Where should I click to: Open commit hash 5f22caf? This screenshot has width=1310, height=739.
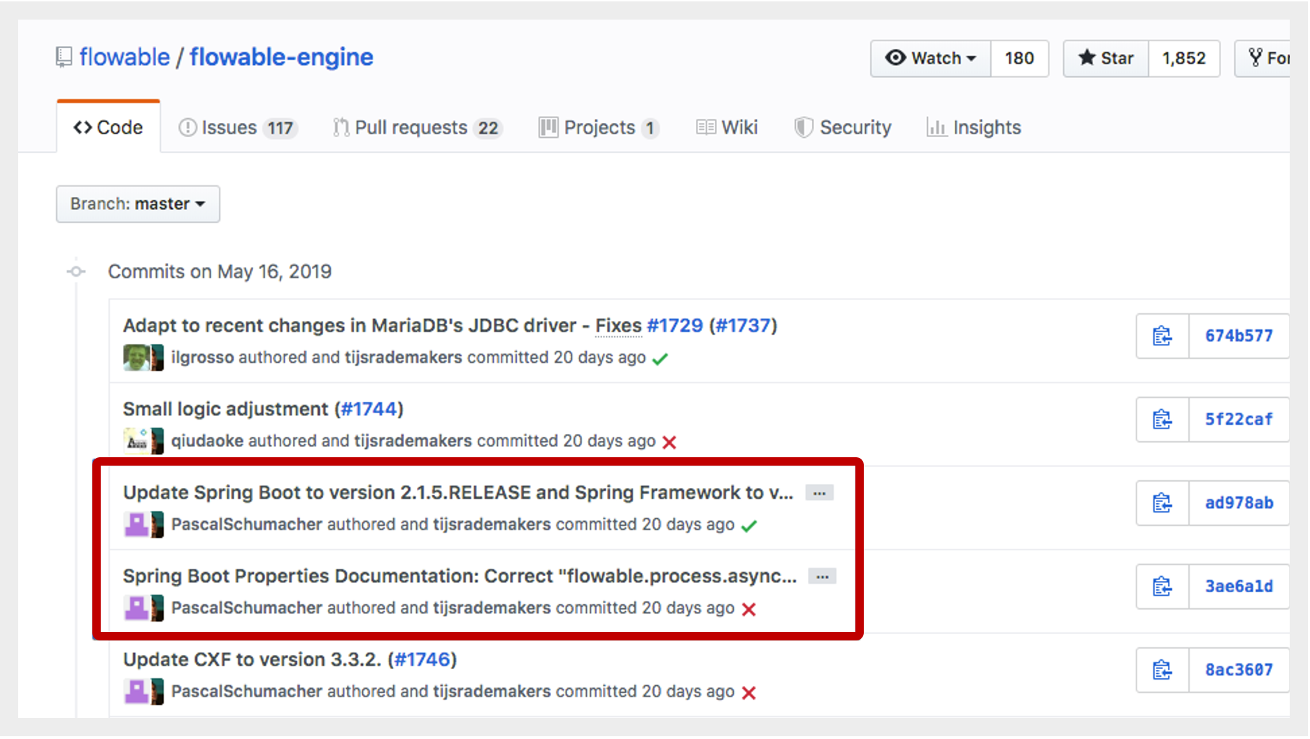click(x=1239, y=419)
